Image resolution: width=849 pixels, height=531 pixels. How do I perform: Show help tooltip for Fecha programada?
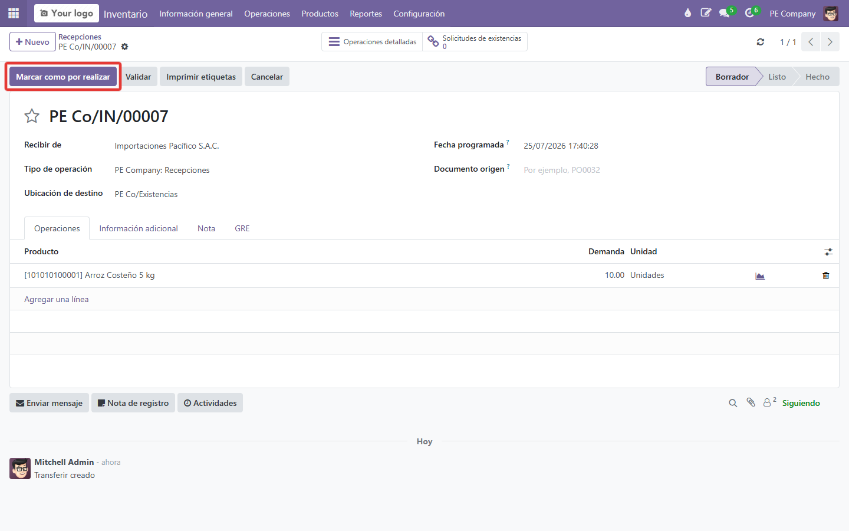508,142
